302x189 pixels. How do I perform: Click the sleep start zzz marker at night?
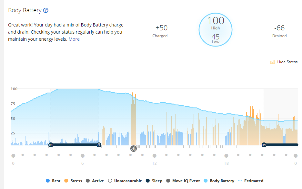click(51, 145)
